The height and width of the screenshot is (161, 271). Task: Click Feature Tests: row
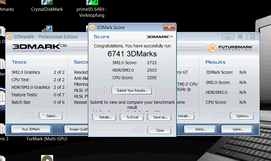click(x=38, y=95)
